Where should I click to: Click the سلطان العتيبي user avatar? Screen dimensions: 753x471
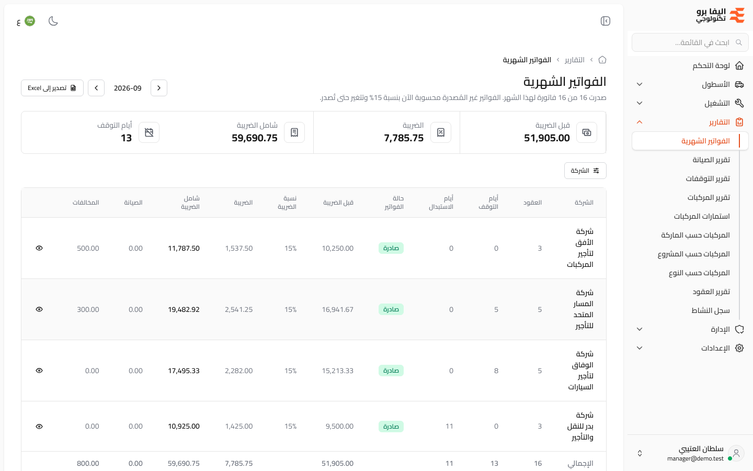point(736,453)
